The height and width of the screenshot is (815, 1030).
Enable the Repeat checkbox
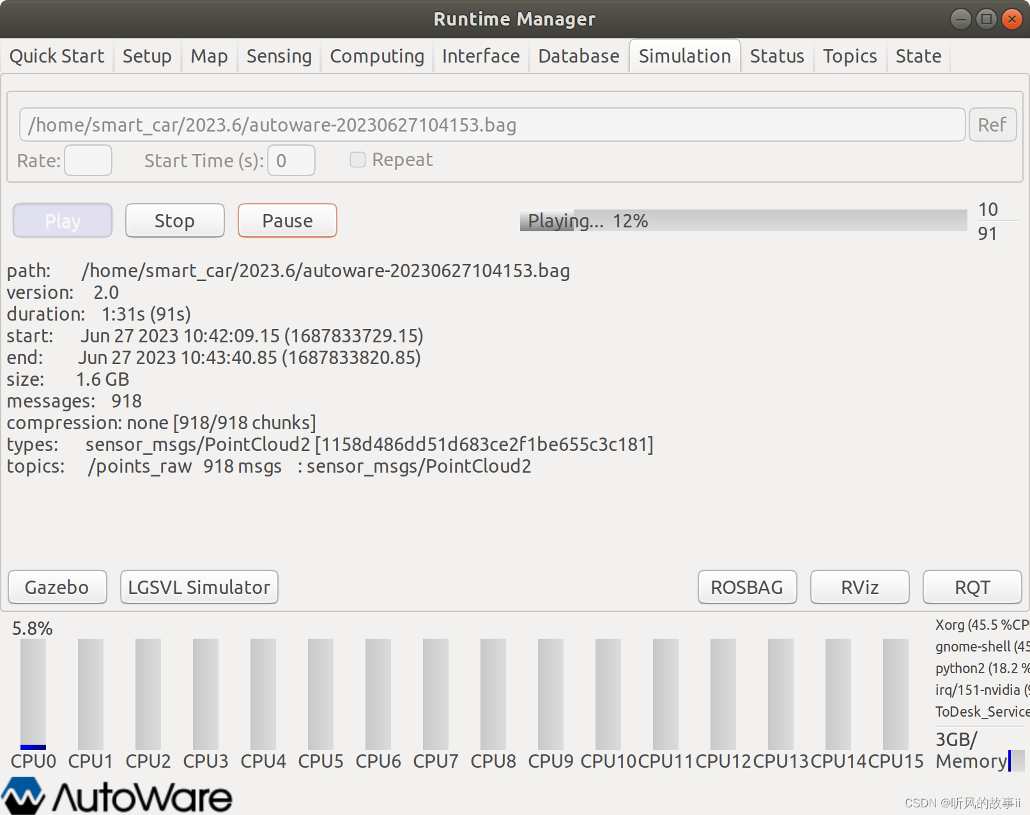(x=357, y=160)
